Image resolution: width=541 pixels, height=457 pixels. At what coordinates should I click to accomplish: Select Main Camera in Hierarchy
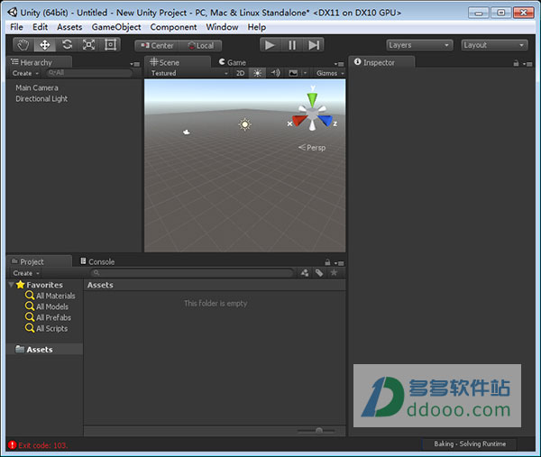(x=37, y=87)
